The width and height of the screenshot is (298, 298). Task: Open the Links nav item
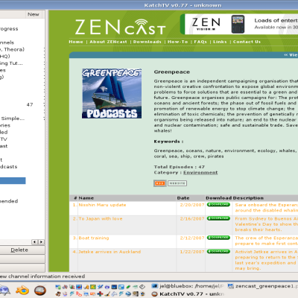click(x=220, y=42)
